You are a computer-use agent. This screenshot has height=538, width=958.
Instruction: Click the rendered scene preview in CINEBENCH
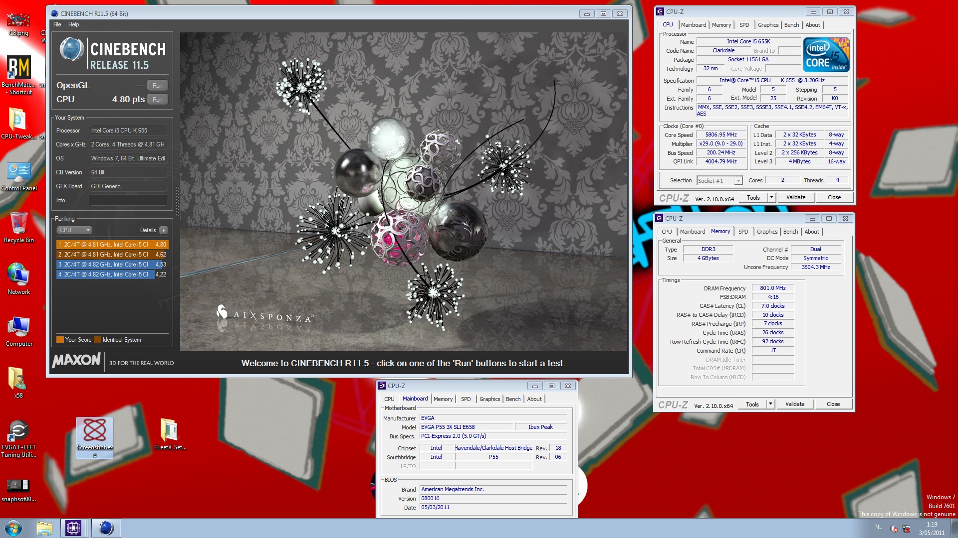(x=404, y=192)
